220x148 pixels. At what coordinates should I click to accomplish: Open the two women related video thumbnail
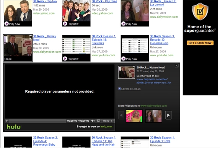(x=153, y=116)
